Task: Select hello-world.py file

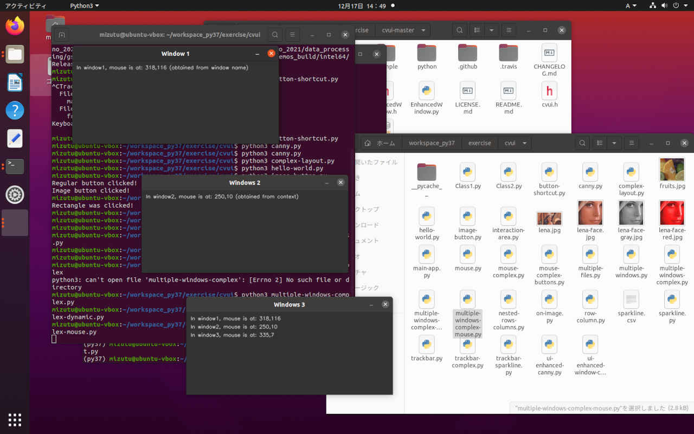Action: [x=427, y=224]
